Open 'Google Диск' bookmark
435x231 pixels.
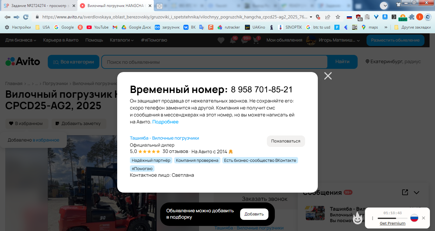click(x=136, y=27)
